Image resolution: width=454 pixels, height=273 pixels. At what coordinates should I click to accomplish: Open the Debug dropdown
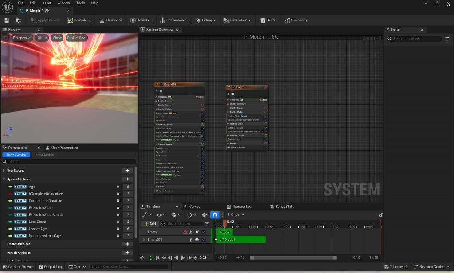[x=206, y=20]
